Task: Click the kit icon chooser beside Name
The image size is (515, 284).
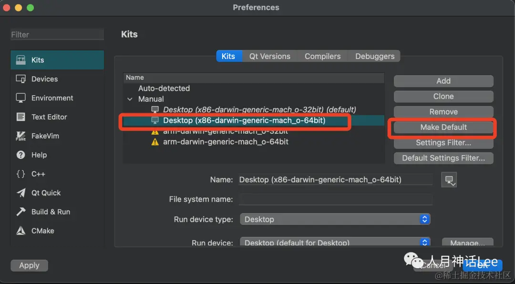Action: [x=449, y=180]
